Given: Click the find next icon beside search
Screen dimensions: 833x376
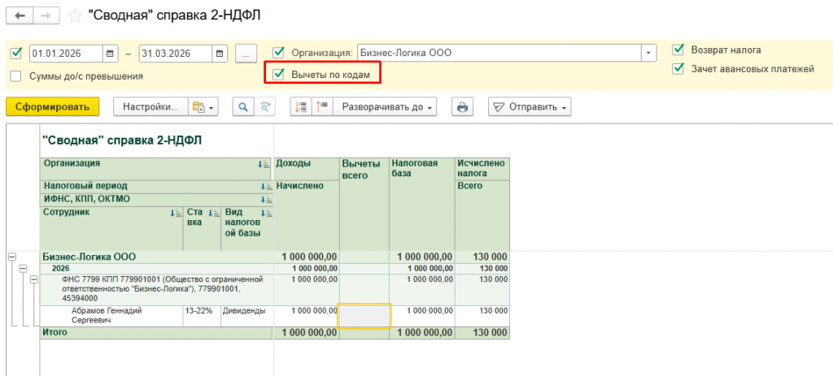Looking at the screenshot, I should tap(264, 106).
